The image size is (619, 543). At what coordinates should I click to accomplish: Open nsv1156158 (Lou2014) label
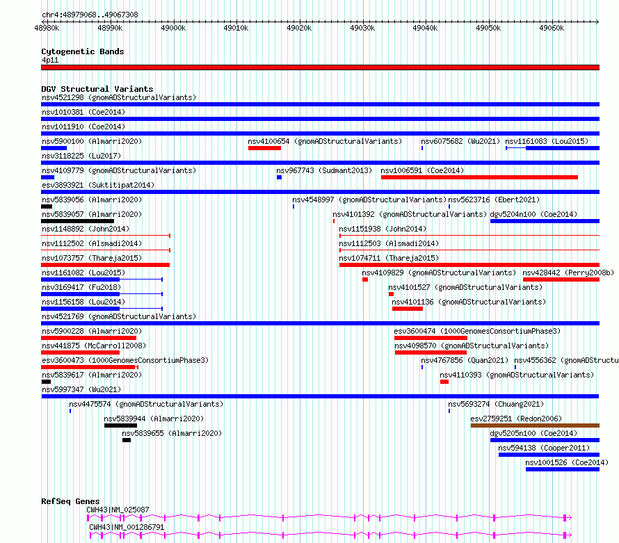pyautogui.click(x=83, y=302)
